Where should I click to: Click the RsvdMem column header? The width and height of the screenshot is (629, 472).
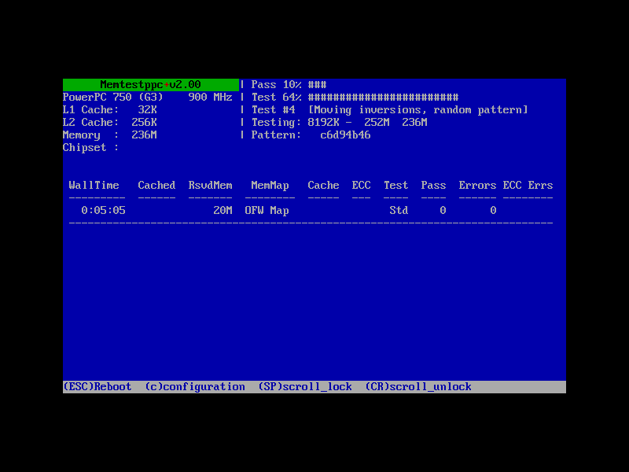click(210, 185)
